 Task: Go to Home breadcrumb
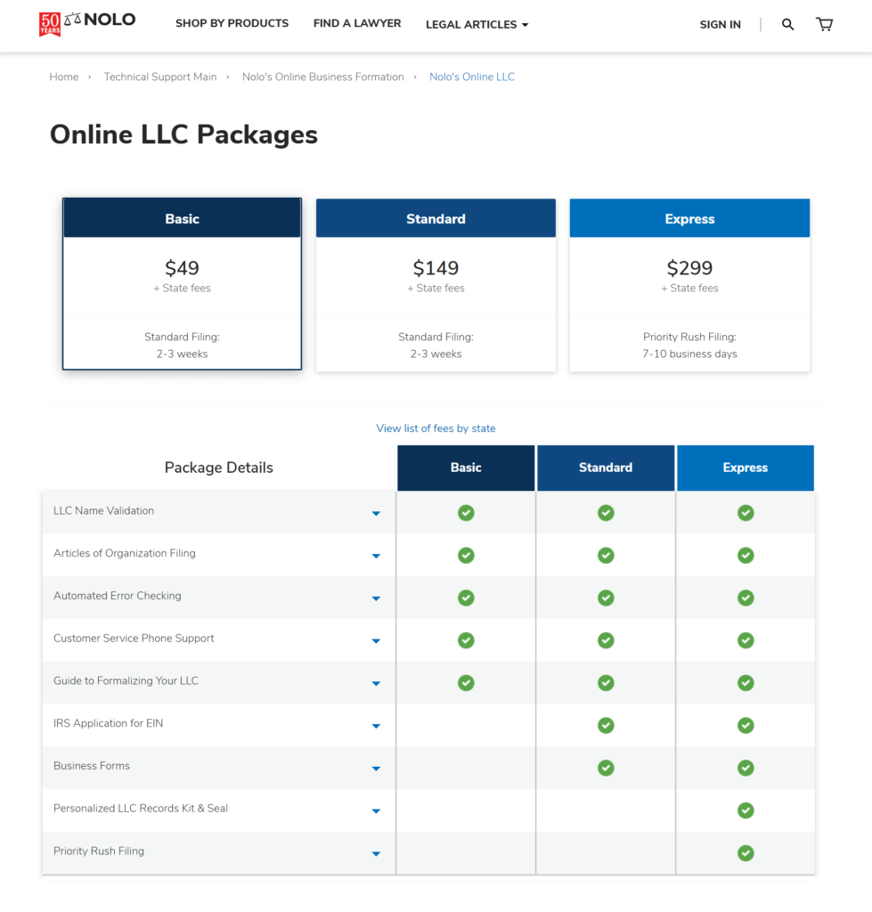point(64,77)
